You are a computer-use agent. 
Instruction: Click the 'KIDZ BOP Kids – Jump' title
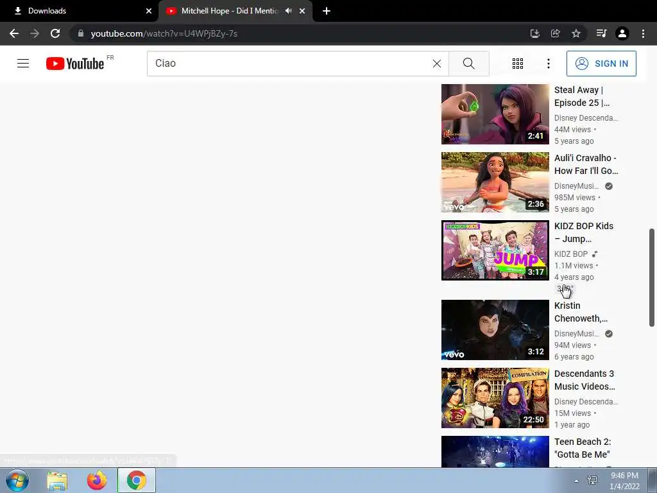584,232
